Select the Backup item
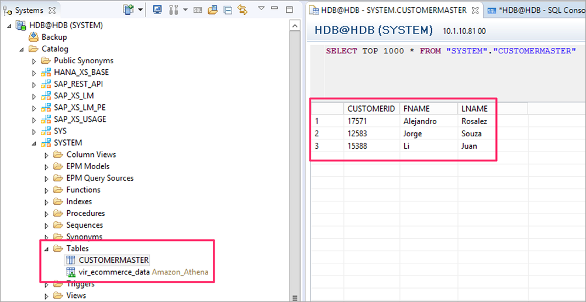The image size is (586, 302). point(54,37)
